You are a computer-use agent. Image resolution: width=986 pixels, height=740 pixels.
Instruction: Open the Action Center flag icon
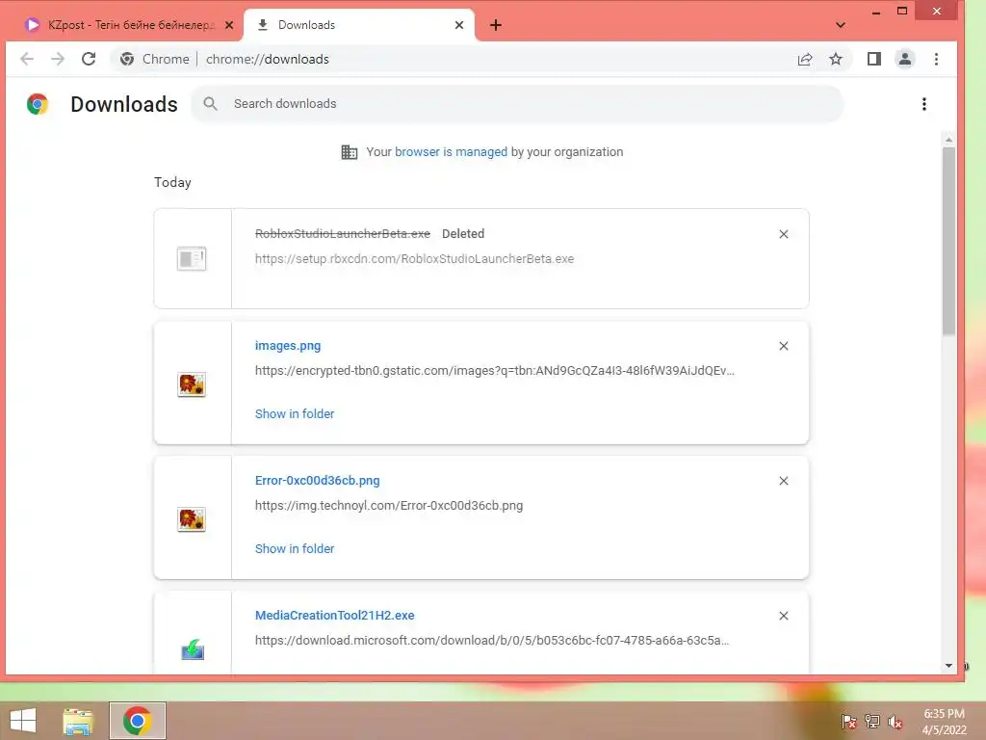click(849, 722)
